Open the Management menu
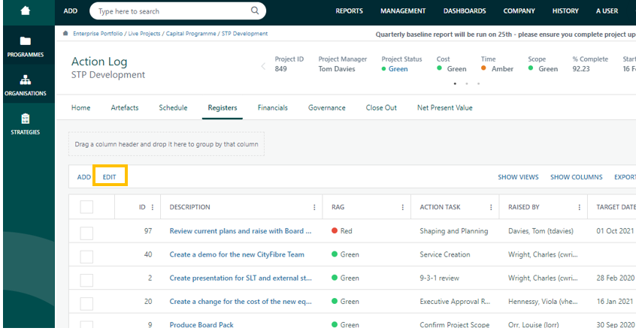This screenshot has width=636, height=334. 403,11
